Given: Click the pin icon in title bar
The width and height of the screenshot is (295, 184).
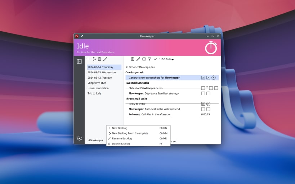Looking at the screenshot, I should (82, 36).
